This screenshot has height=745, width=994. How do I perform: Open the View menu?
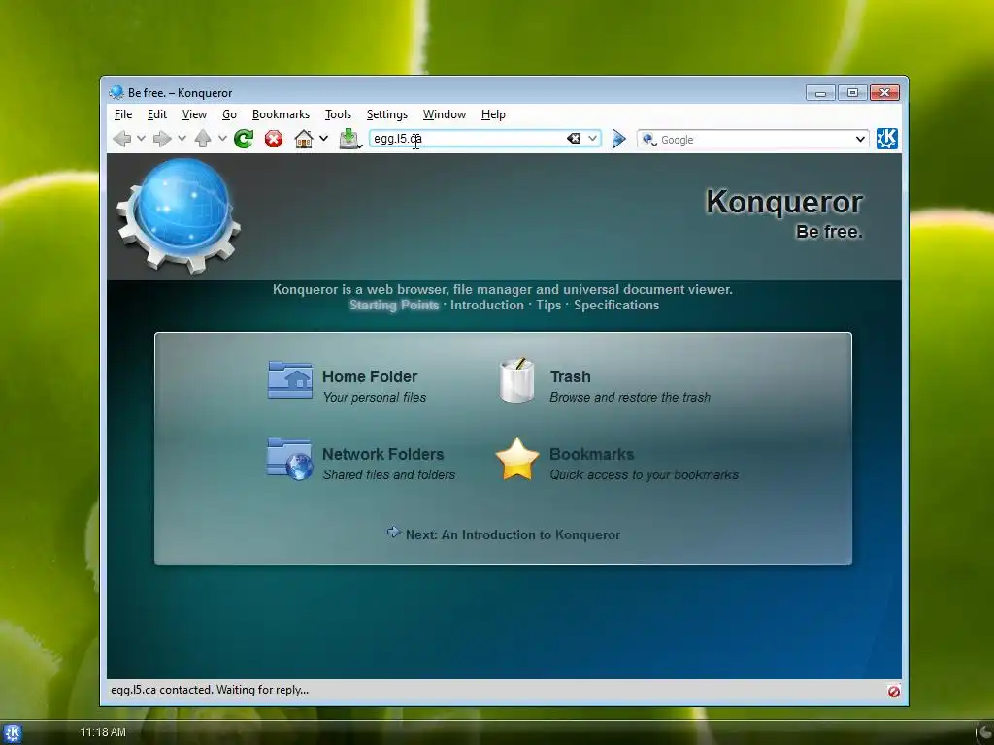194,114
